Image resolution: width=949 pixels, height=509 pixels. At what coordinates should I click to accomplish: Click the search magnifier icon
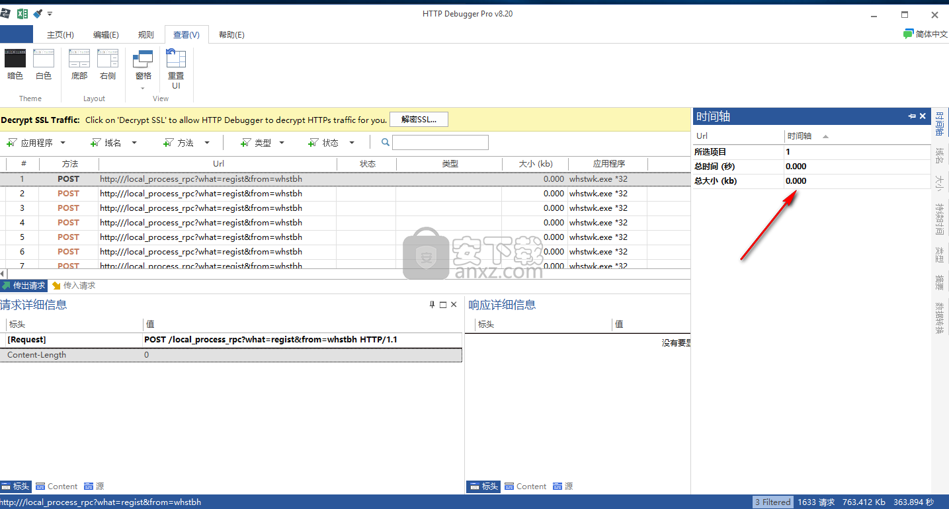(386, 142)
